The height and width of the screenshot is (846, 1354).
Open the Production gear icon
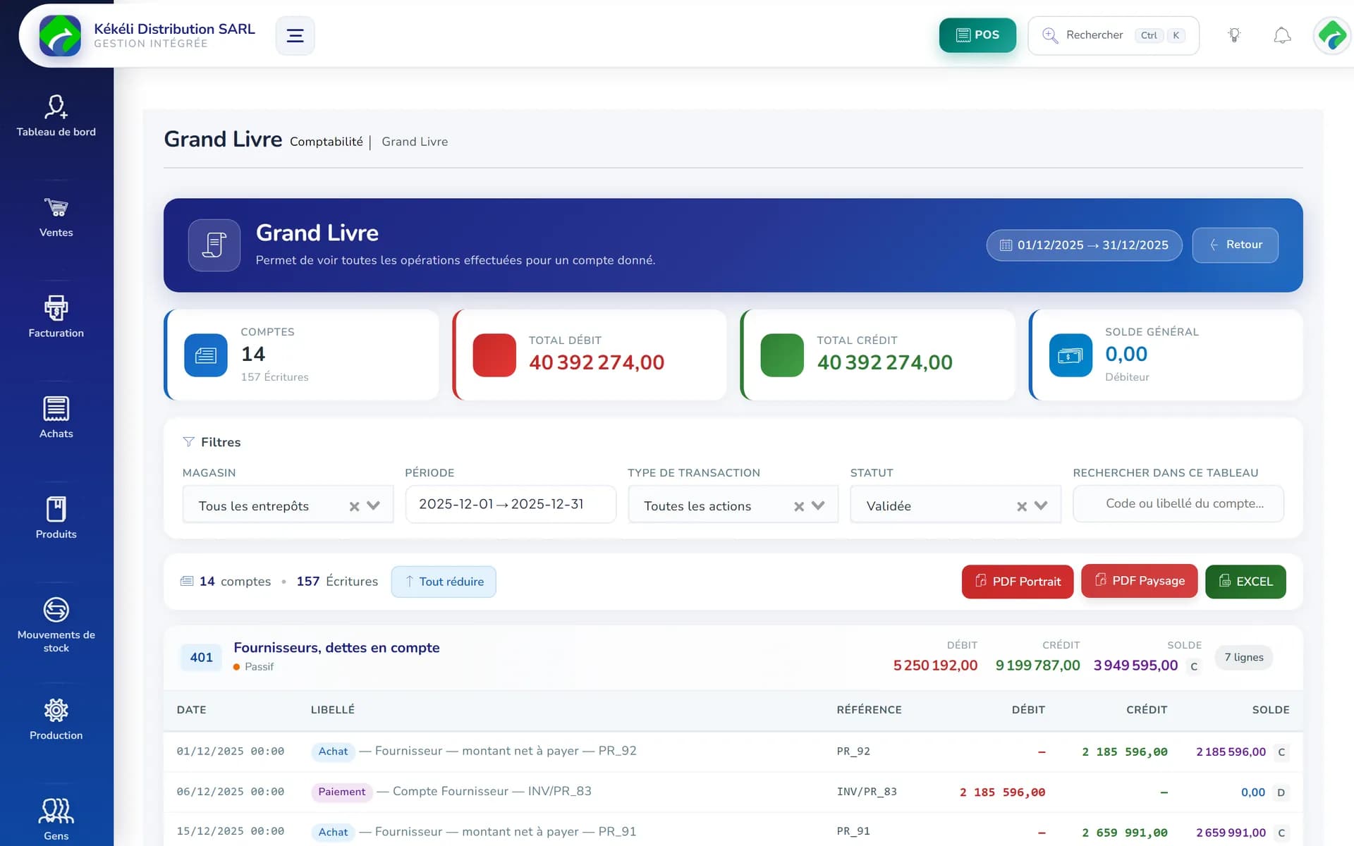click(x=56, y=710)
